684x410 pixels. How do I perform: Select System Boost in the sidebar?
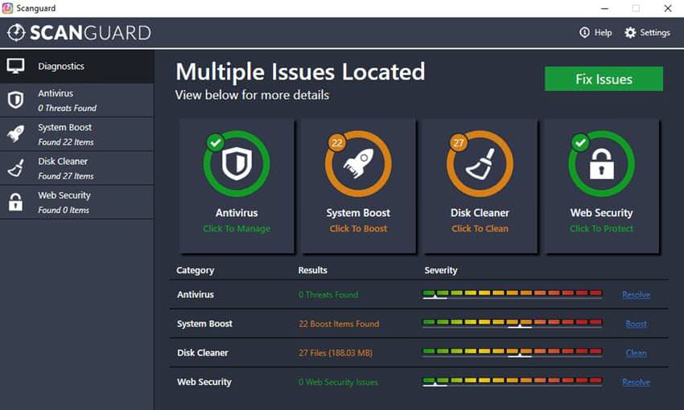(76, 134)
